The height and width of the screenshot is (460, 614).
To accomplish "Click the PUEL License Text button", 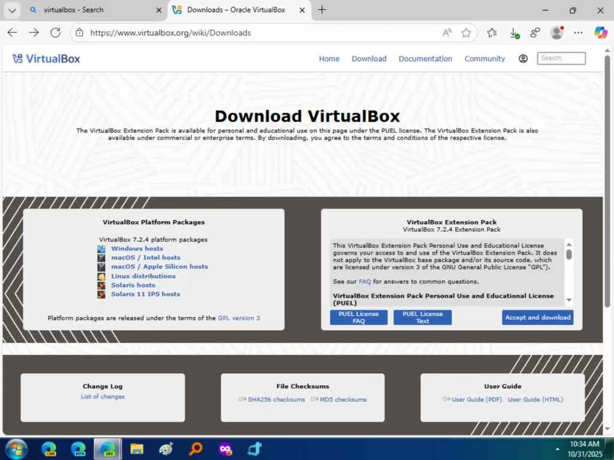I will (x=423, y=317).
